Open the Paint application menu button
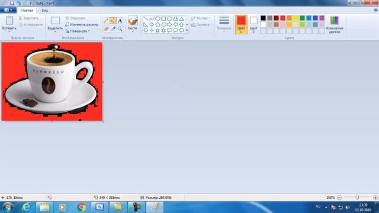The width and height of the screenshot is (379, 213). click(8, 10)
